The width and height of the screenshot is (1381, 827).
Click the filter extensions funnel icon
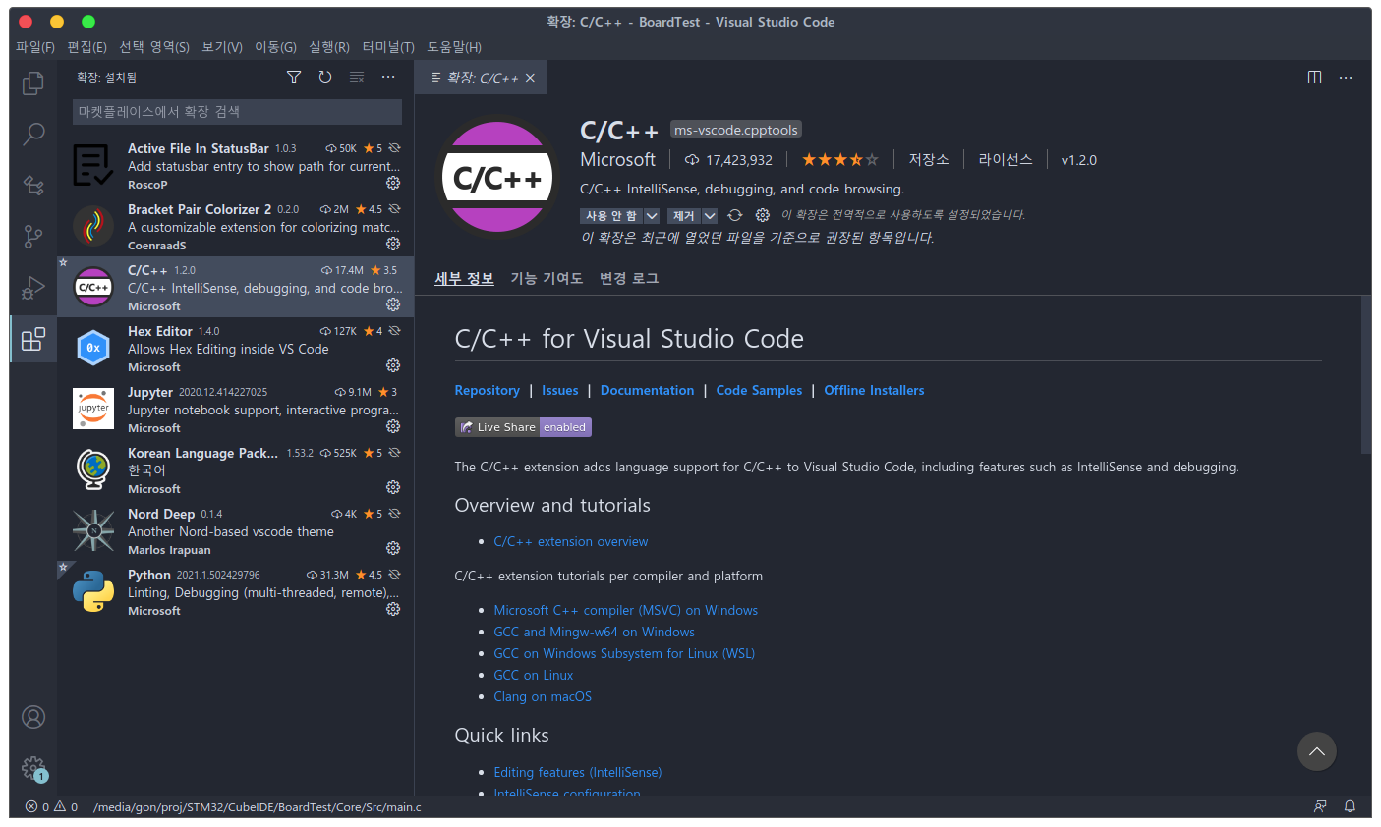pos(294,77)
